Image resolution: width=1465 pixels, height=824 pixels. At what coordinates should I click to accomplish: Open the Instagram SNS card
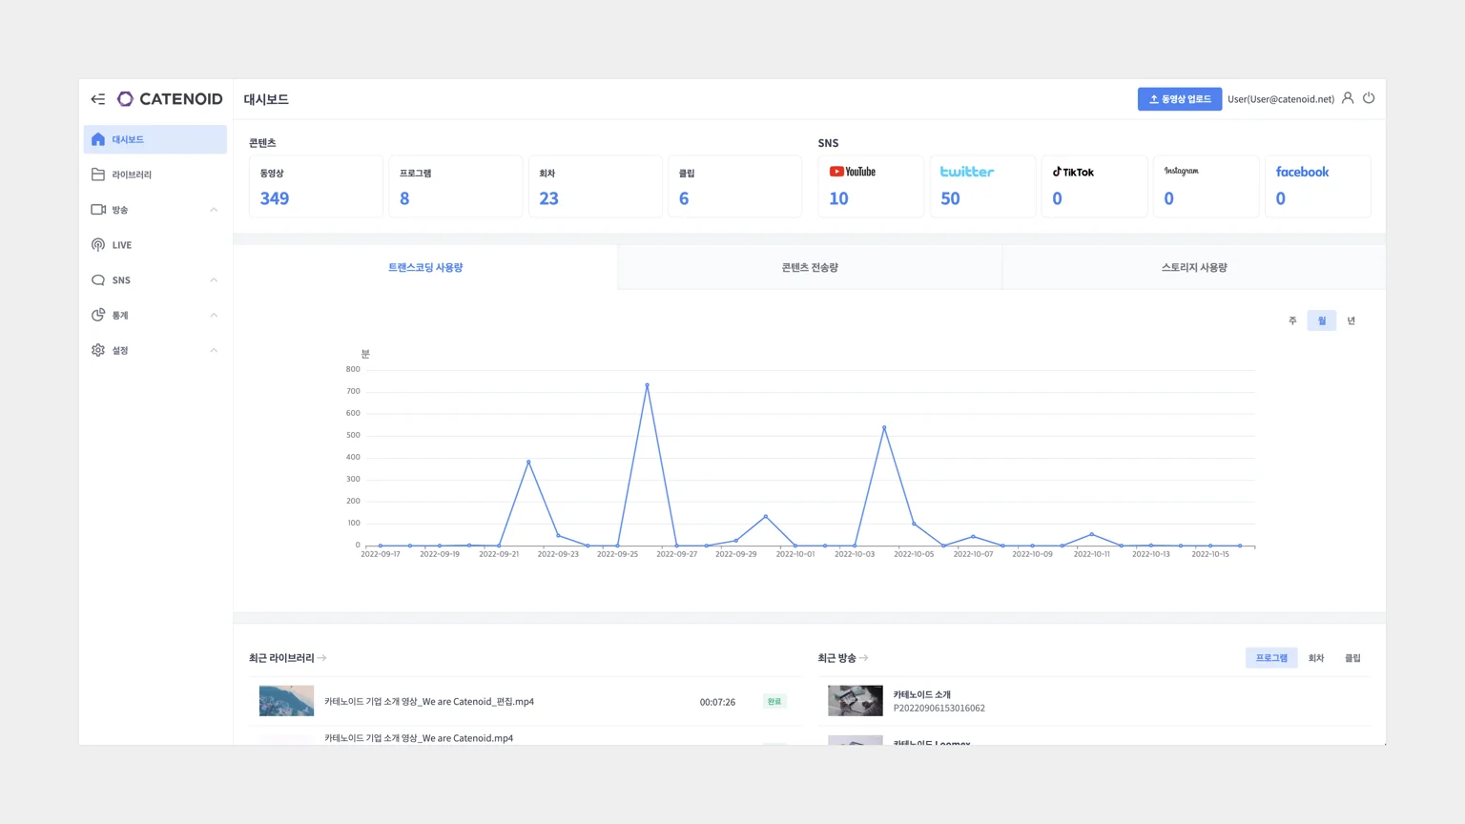1205,186
